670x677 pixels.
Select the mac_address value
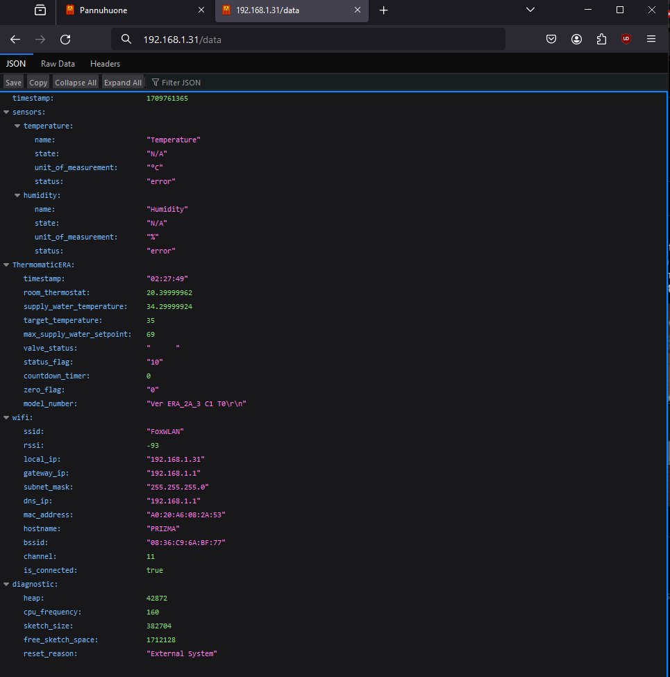point(185,515)
